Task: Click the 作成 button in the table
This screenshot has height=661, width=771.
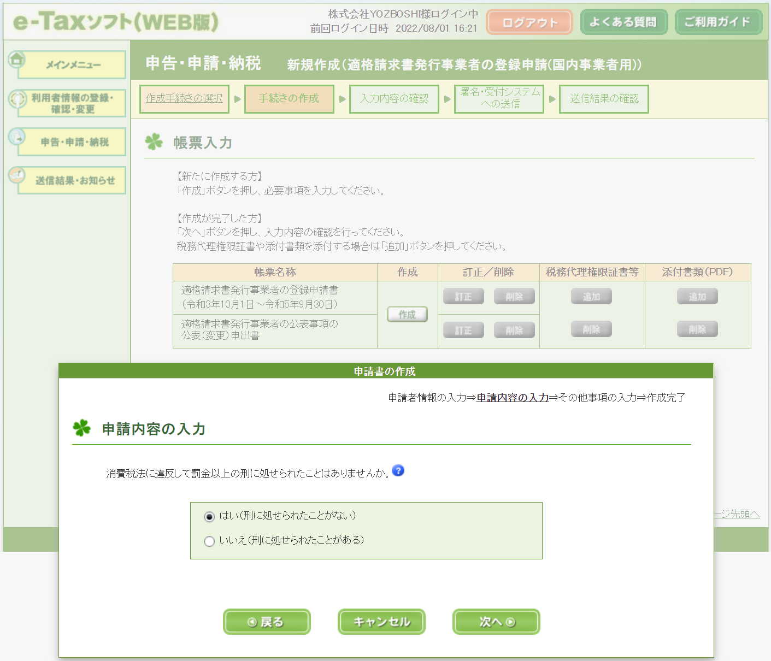Action: pyautogui.click(x=407, y=314)
